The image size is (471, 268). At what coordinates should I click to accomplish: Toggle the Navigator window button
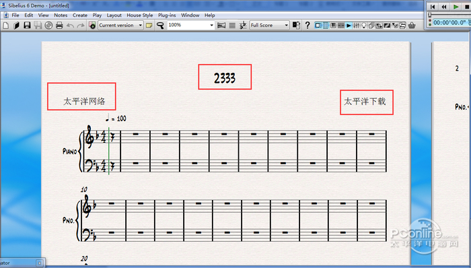[318, 25]
